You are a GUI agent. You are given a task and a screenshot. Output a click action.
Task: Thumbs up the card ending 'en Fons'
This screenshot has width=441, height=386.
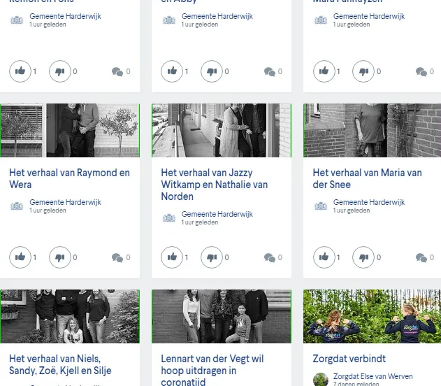coord(20,71)
